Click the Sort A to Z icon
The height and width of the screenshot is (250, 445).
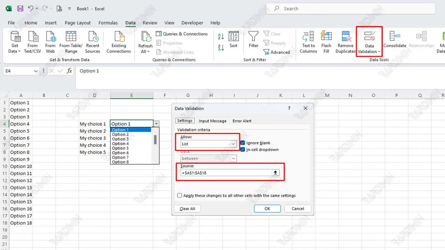click(221, 36)
